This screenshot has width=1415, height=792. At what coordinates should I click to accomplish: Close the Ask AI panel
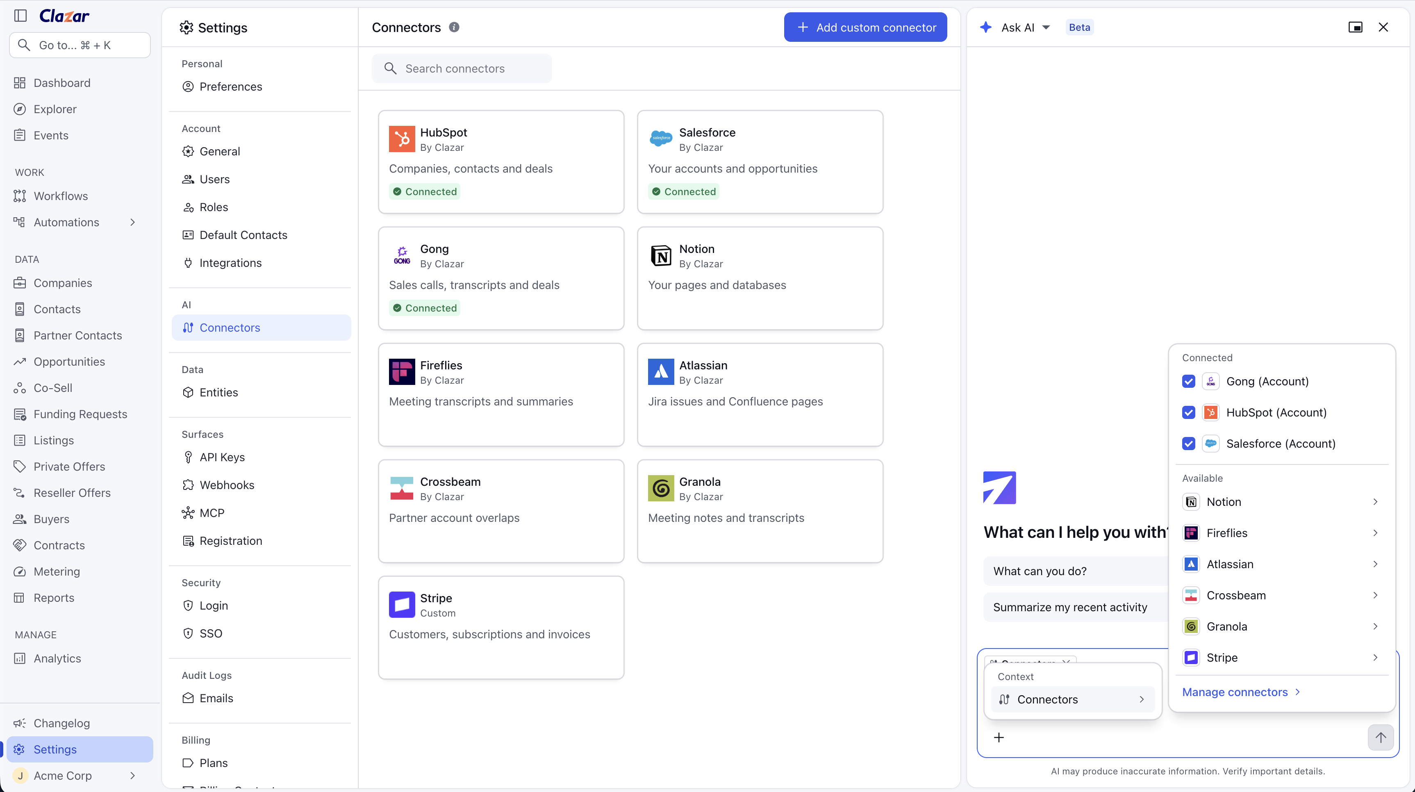tap(1383, 27)
